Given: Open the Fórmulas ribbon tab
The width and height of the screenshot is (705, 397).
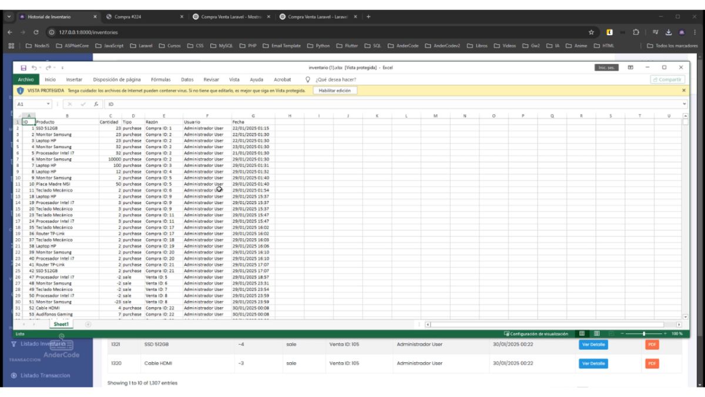Looking at the screenshot, I should [x=160, y=79].
